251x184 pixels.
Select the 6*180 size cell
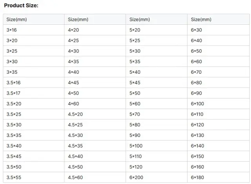pyautogui.click(x=218, y=177)
